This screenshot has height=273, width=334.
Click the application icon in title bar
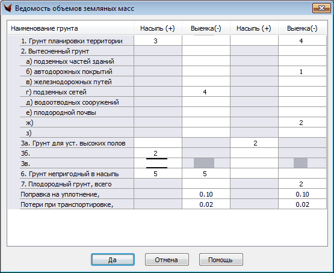pos(8,8)
